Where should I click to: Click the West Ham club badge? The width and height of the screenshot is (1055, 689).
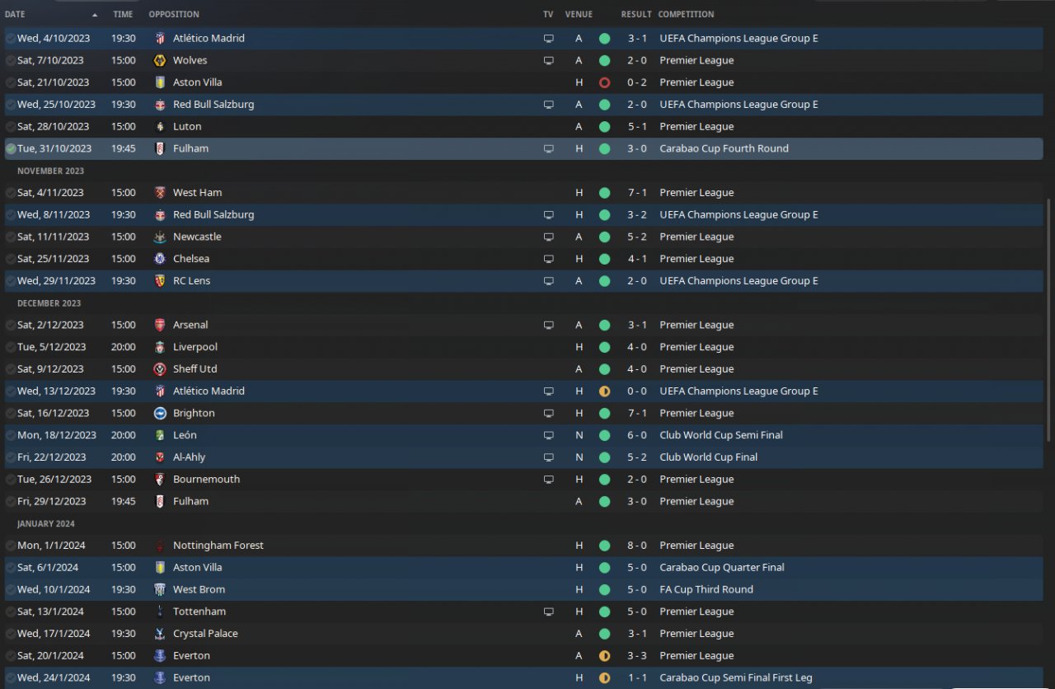(x=160, y=193)
